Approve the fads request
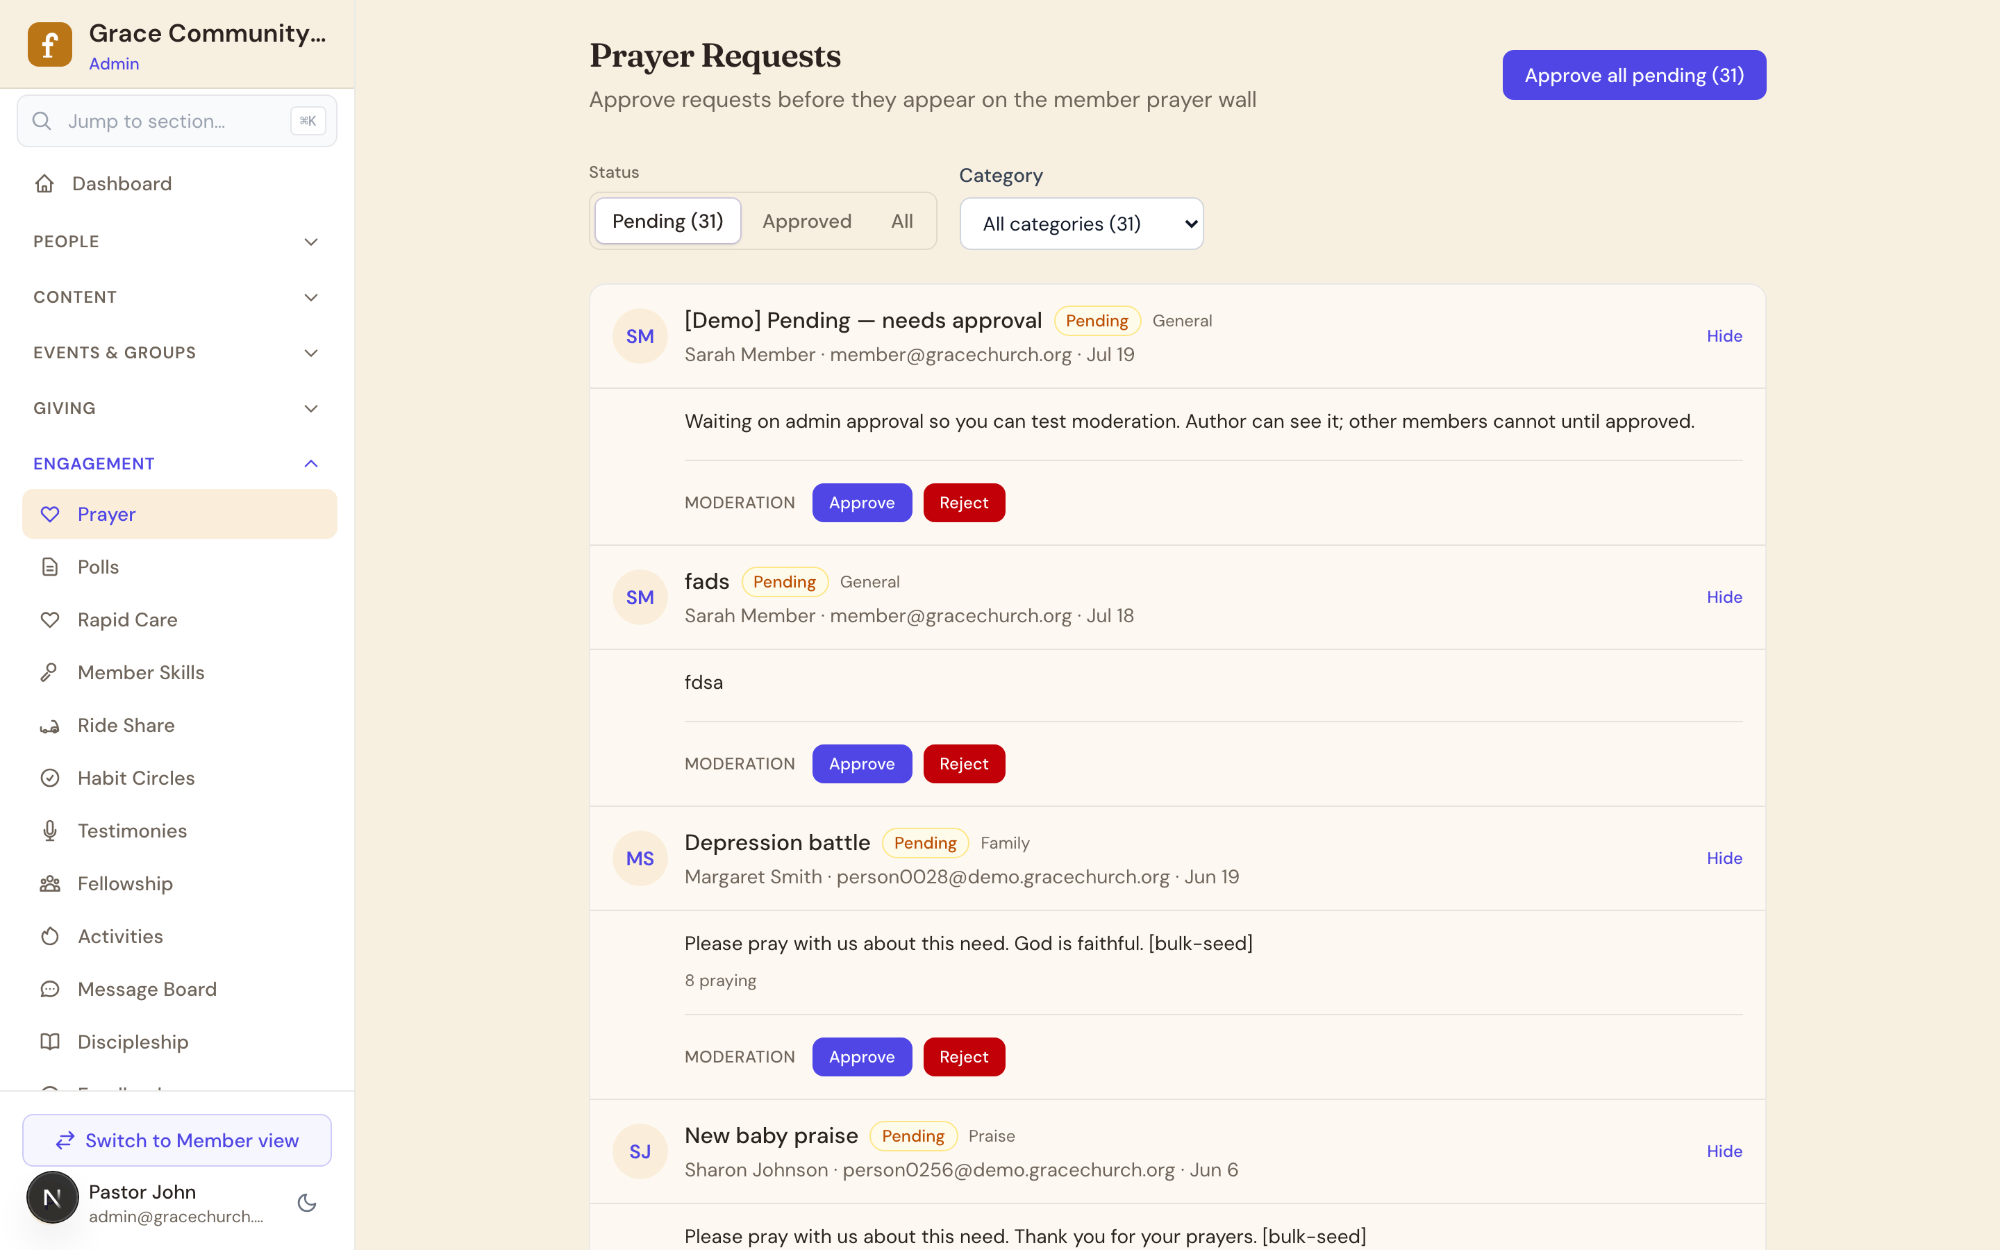This screenshot has height=1250, width=2000. [x=862, y=764]
